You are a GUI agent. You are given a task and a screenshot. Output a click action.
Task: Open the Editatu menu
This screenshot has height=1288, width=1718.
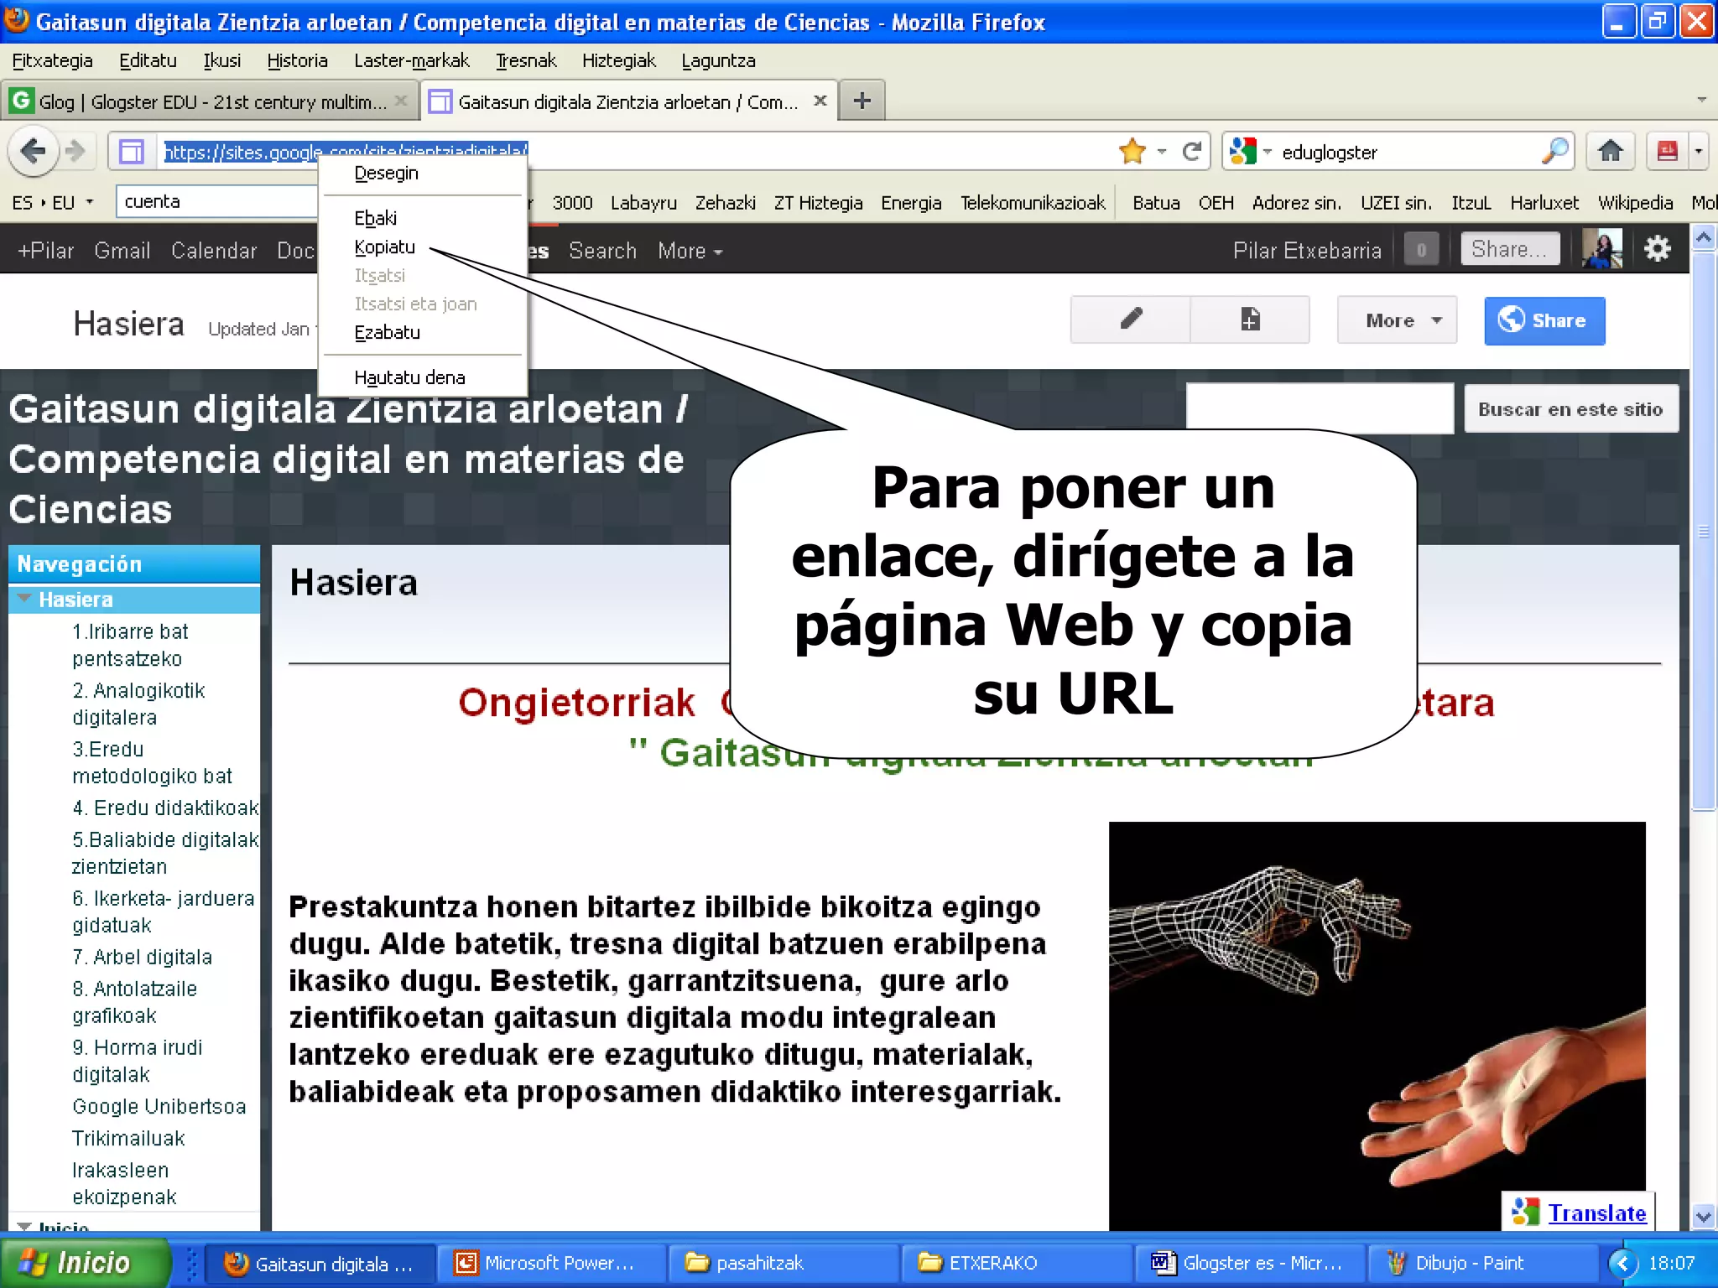148,60
